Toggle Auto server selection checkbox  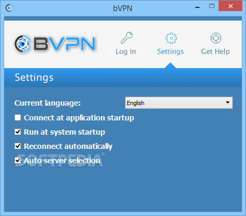17,161
